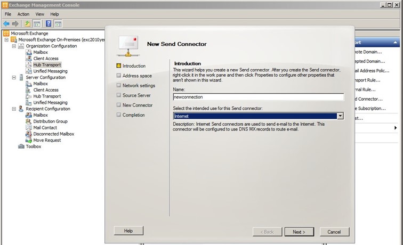Open the blue Help toolbar icon

(49, 24)
